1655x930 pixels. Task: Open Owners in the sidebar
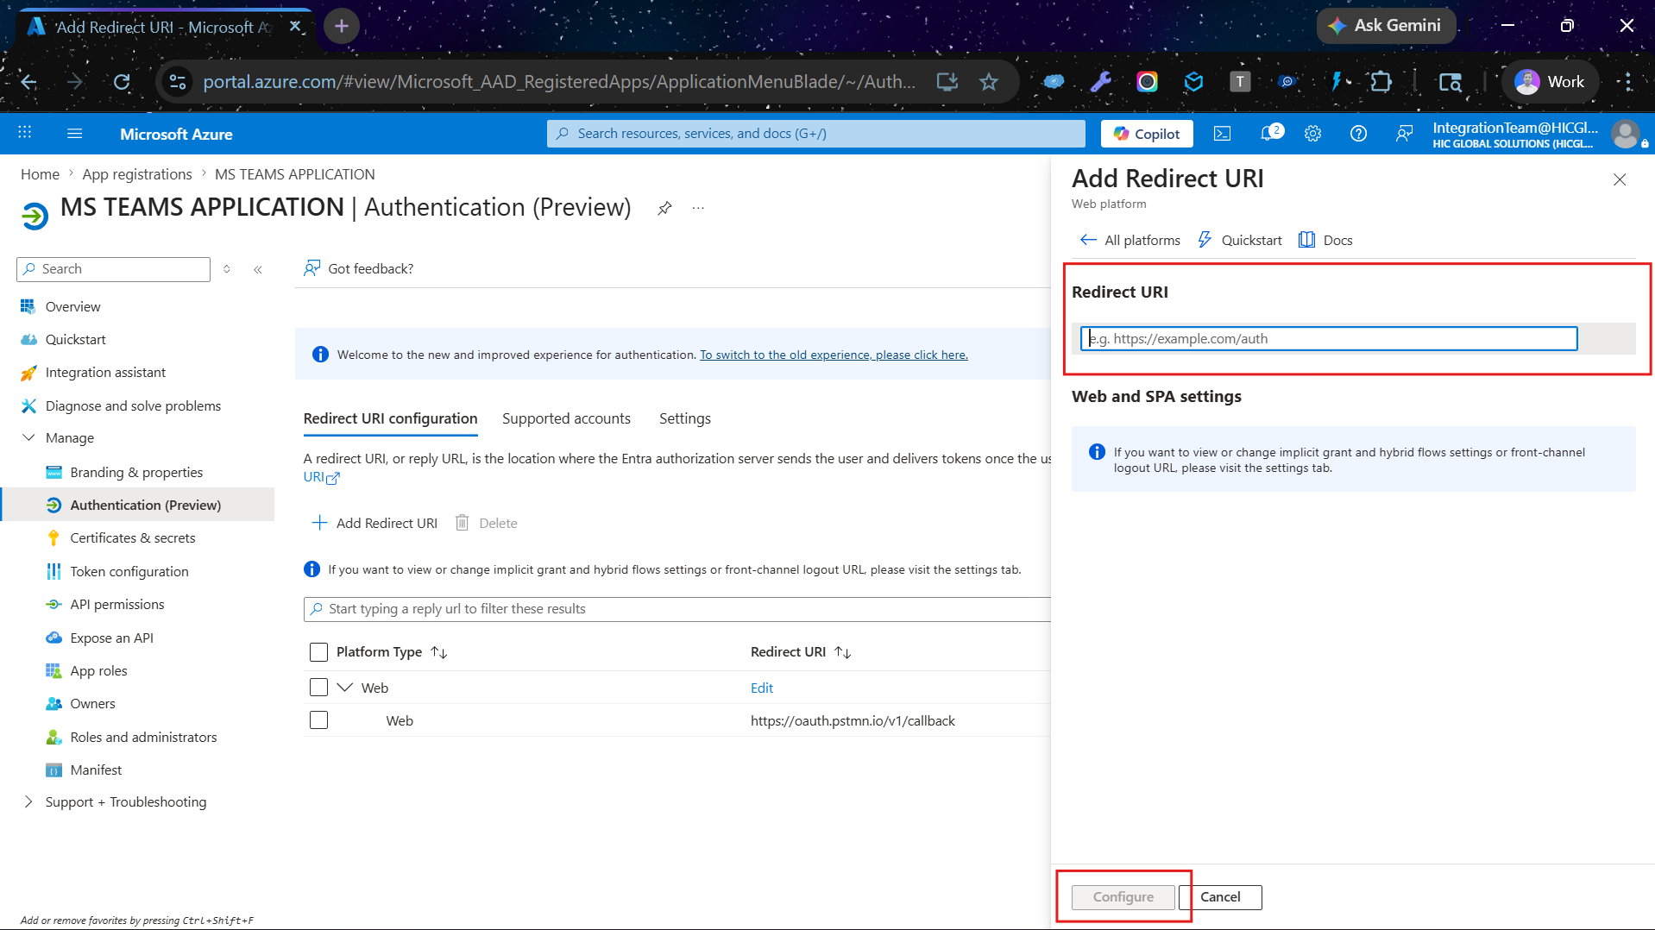(x=92, y=703)
